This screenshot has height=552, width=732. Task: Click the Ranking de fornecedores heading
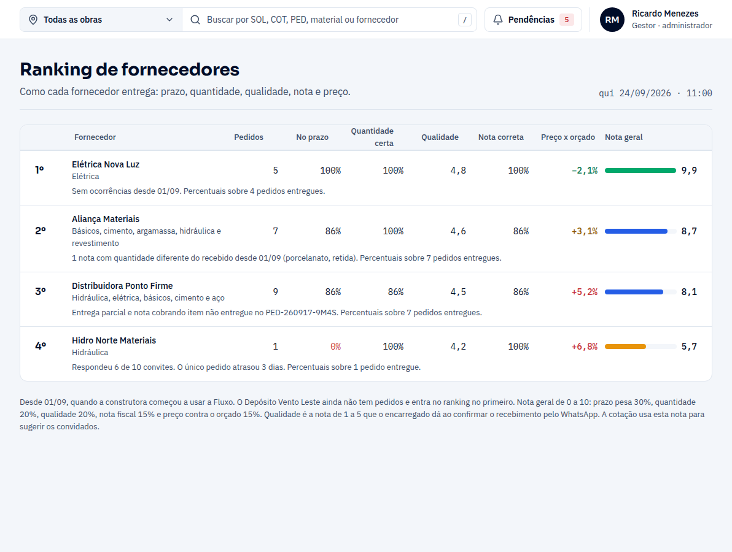tap(130, 69)
